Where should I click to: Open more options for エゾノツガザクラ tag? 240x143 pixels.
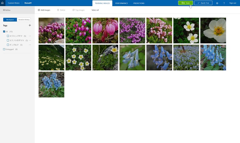30,40
